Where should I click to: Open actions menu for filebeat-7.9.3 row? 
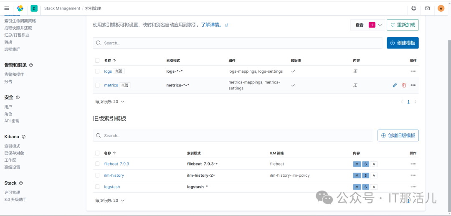413,164
